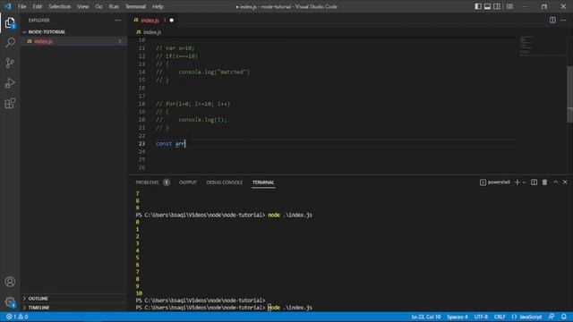Switch to the Output panel tab
Viewport: 573px width, 322px height.
click(x=188, y=182)
